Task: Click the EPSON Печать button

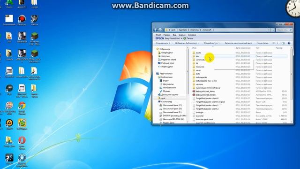Action: [188, 38]
